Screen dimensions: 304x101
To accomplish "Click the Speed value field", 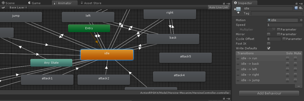I will [285, 25].
